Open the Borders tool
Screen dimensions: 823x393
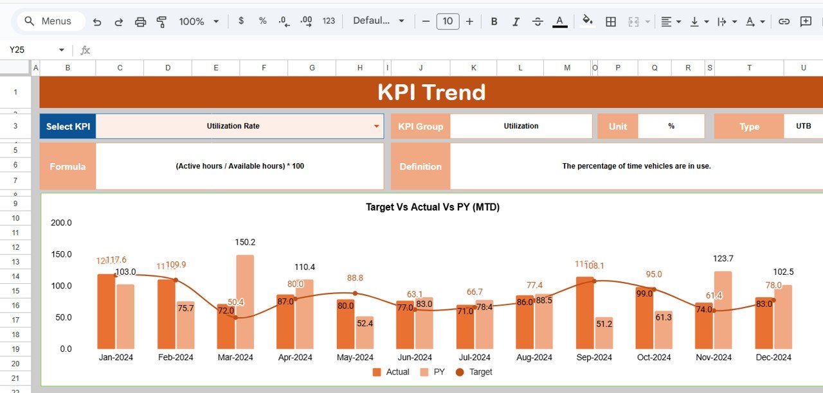(610, 21)
